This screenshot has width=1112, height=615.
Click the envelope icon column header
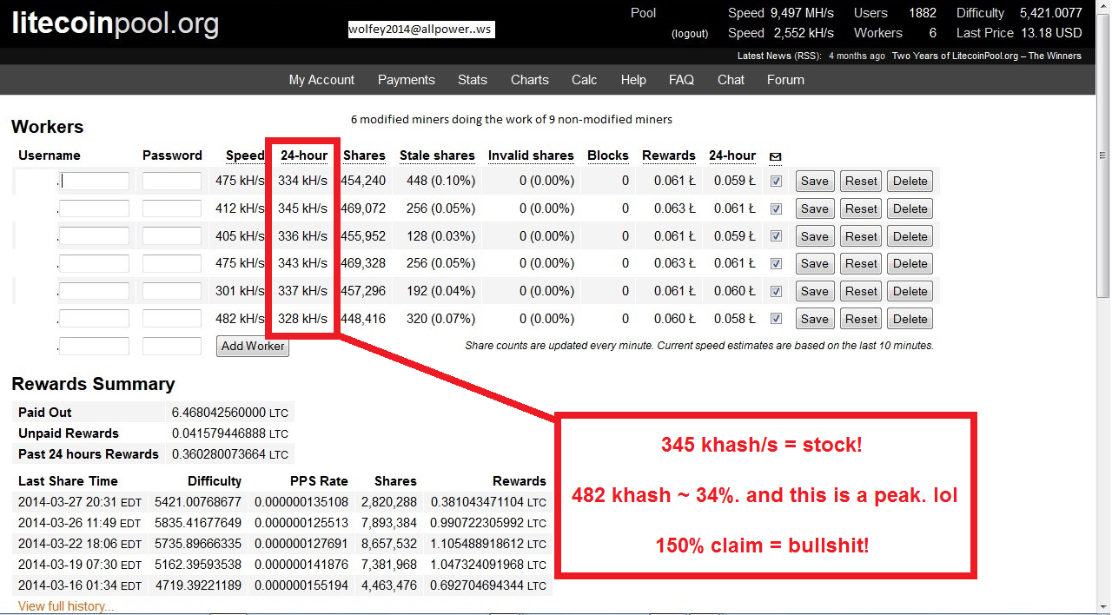776,156
